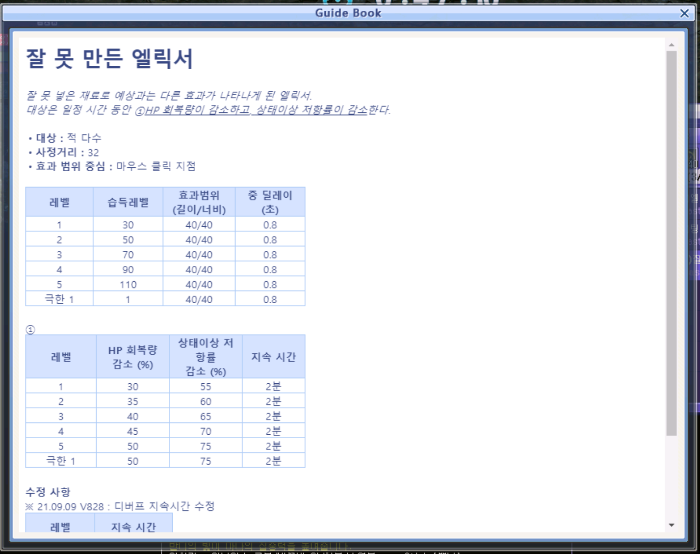Click the '레벨' header beside 'HP 회복량 감소'
This screenshot has width=700, height=554.
tap(61, 357)
